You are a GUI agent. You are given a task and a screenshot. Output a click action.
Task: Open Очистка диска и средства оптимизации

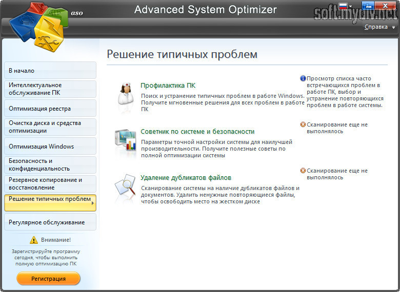50,127
